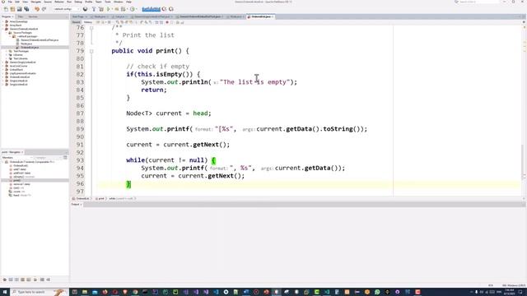Select the print() member in Navigator
This screenshot has height=296, width=527.
[x=16, y=181]
